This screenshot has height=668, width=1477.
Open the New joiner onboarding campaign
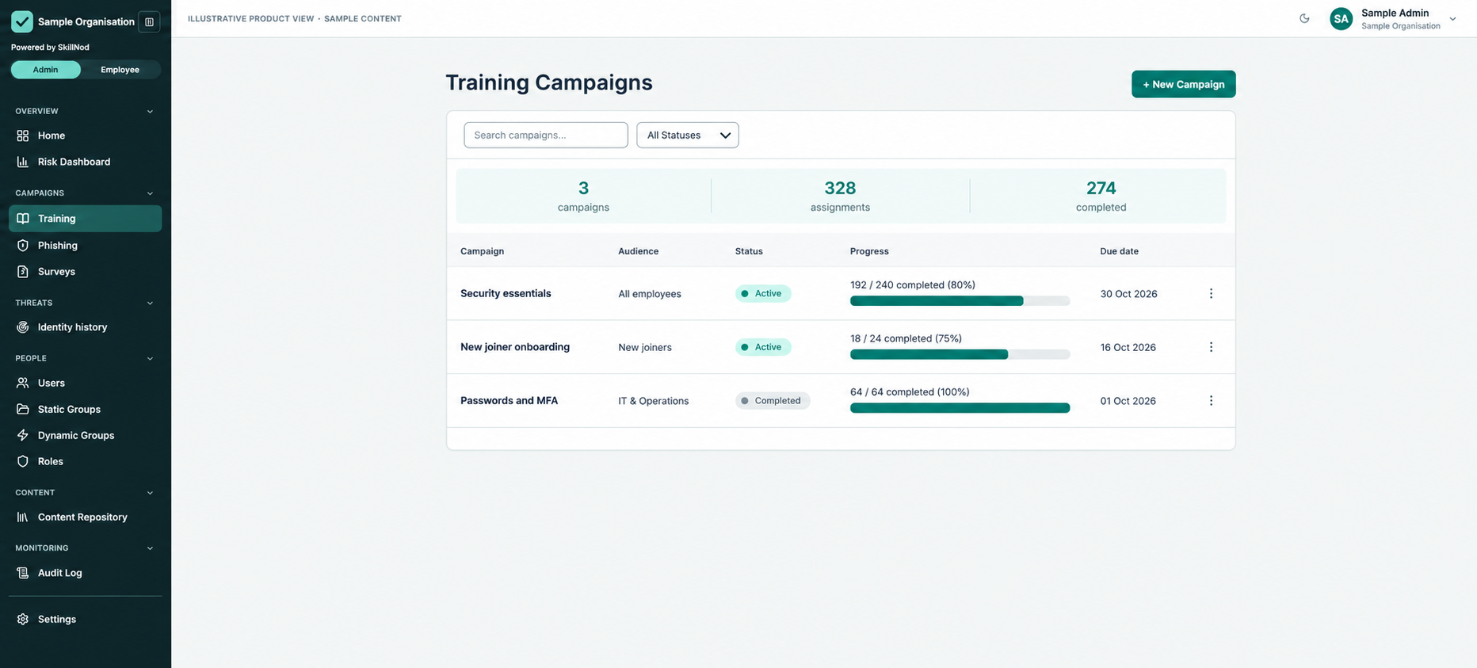pyautogui.click(x=515, y=347)
